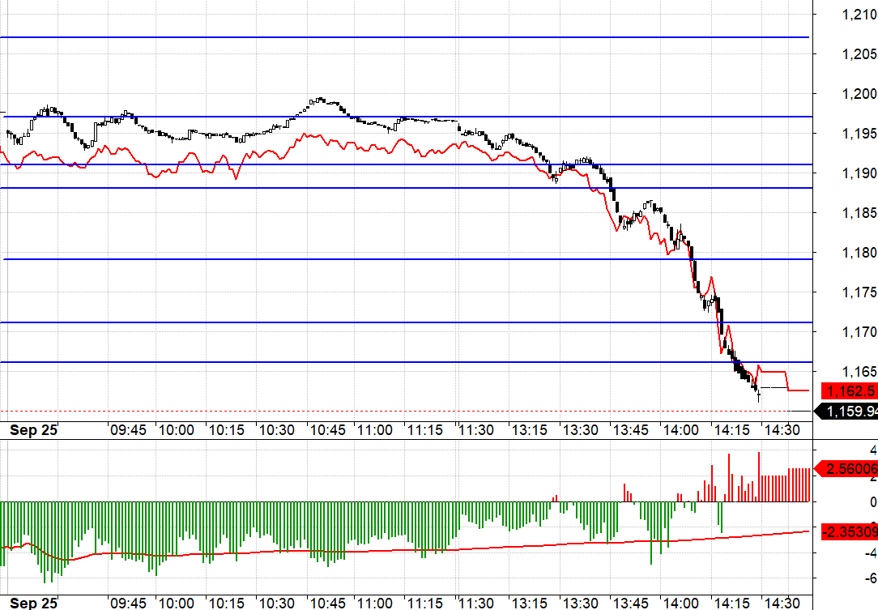Image resolution: width=878 pixels, height=610 pixels.
Task: Click the 1,200 label on price axis
Action: click(x=859, y=93)
